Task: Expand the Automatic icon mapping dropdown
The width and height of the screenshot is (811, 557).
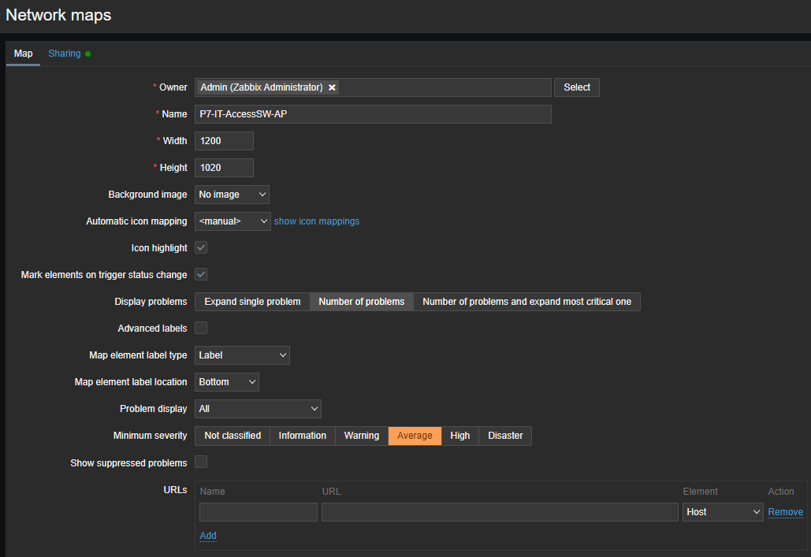Action: tap(232, 221)
